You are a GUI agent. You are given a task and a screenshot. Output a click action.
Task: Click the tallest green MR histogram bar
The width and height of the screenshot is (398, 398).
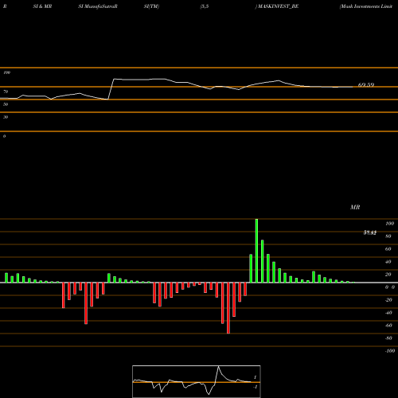pos(256,251)
